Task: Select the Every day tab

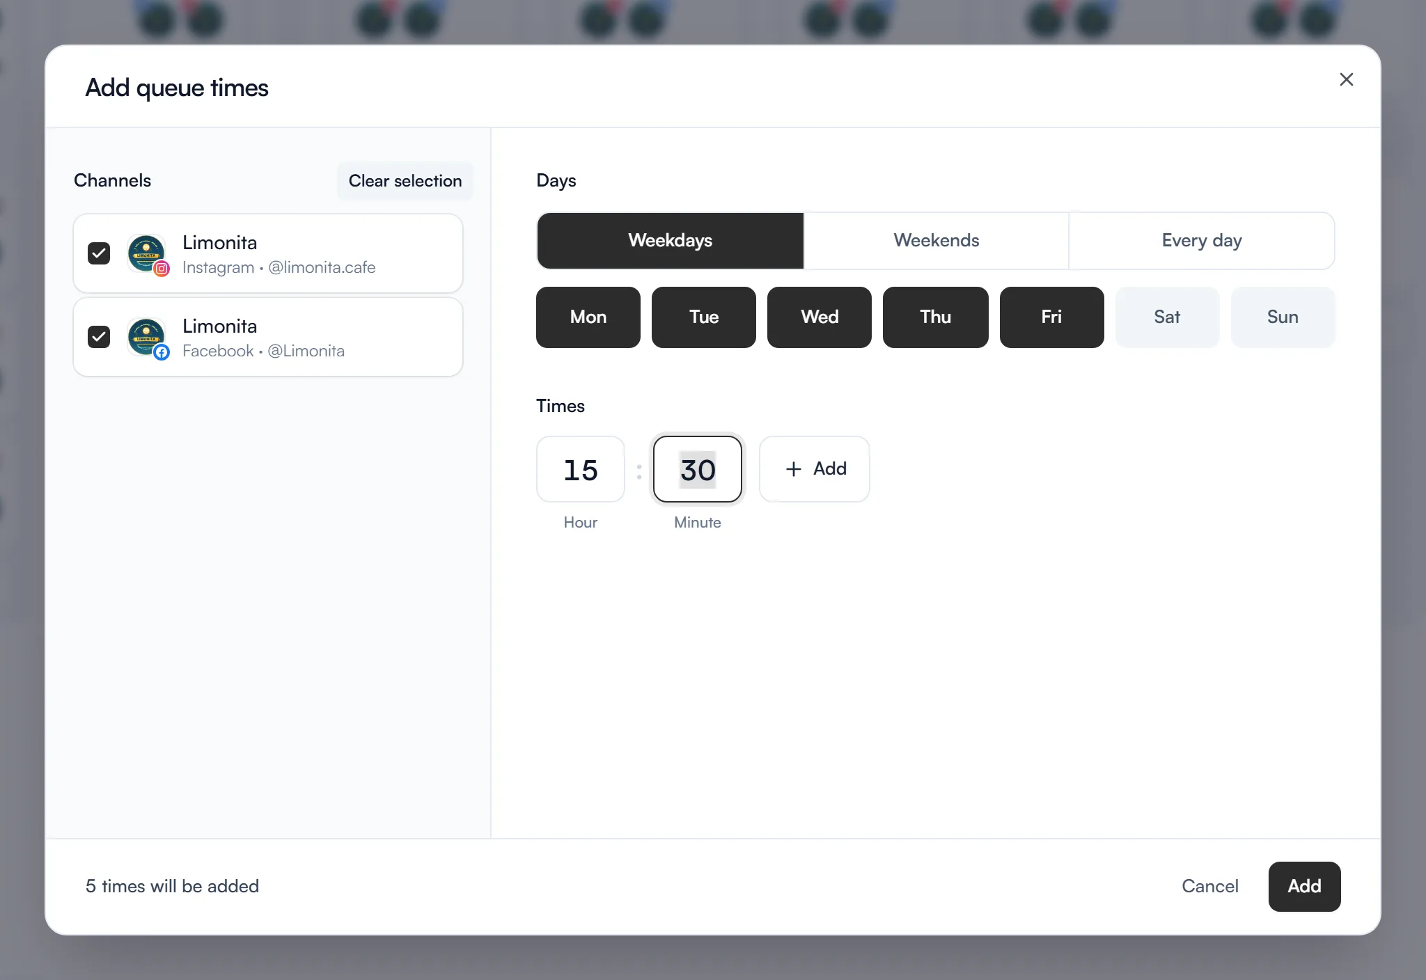Action: pos(1201,241)
